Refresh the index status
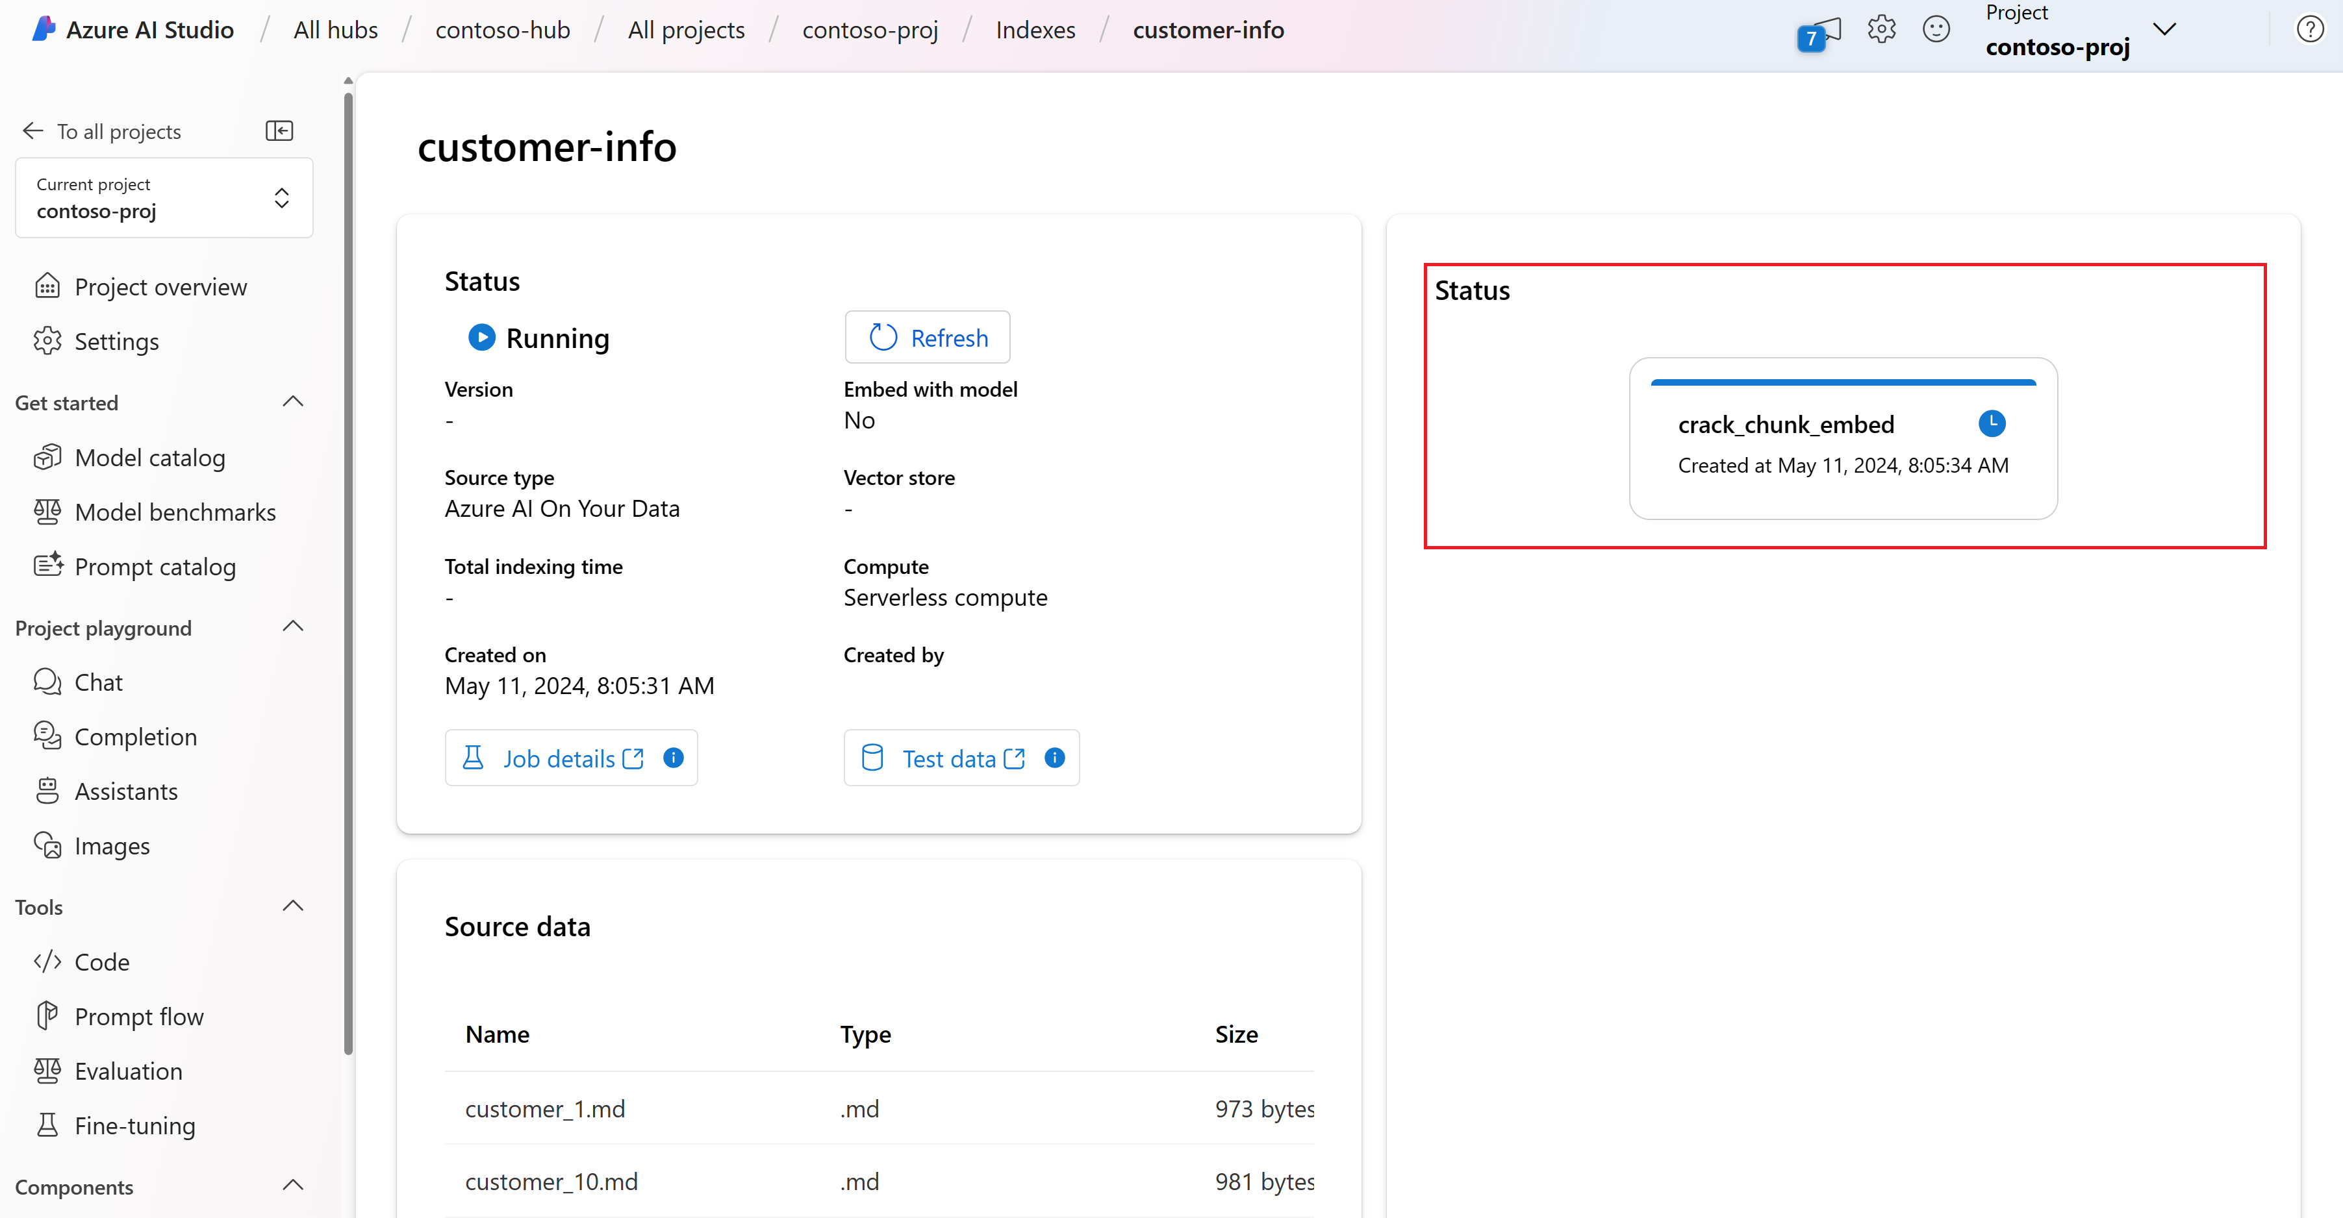This screenshot has width=2343, height=1218. [x=927, y=337]
